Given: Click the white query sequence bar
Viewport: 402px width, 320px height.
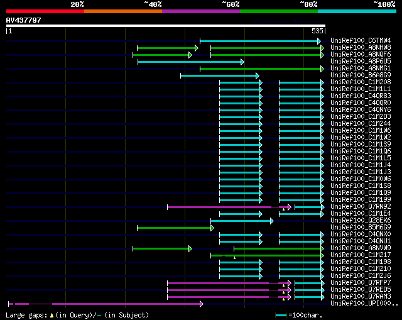Looking at the screenshot, I should (x=166, y=26).
